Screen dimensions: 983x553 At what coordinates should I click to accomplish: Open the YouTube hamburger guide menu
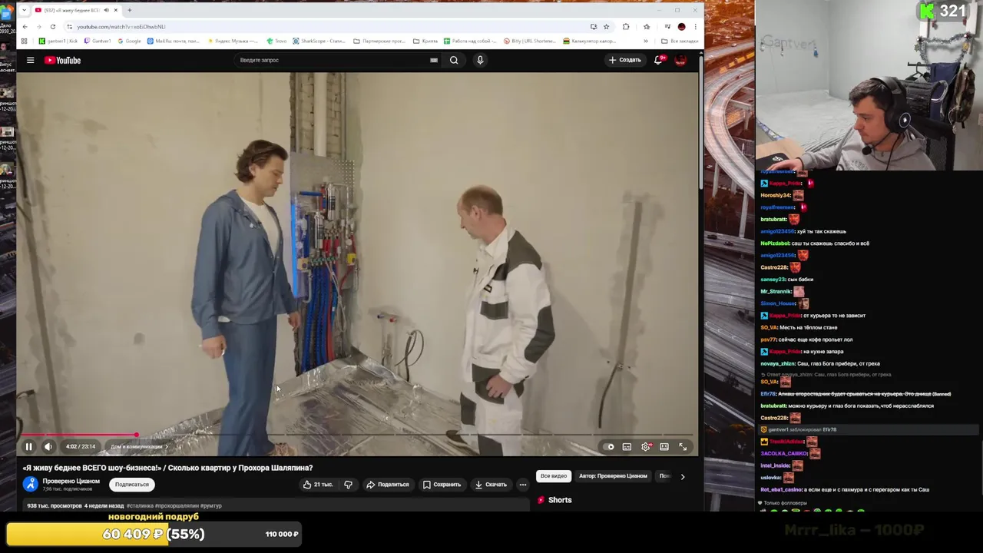click(30, 60)
